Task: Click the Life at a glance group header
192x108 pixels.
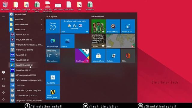Action: click(51, 16)
